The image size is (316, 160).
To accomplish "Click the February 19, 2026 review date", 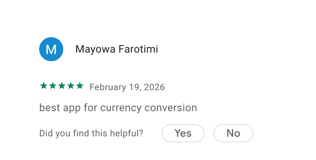I will tap(127, 87).
